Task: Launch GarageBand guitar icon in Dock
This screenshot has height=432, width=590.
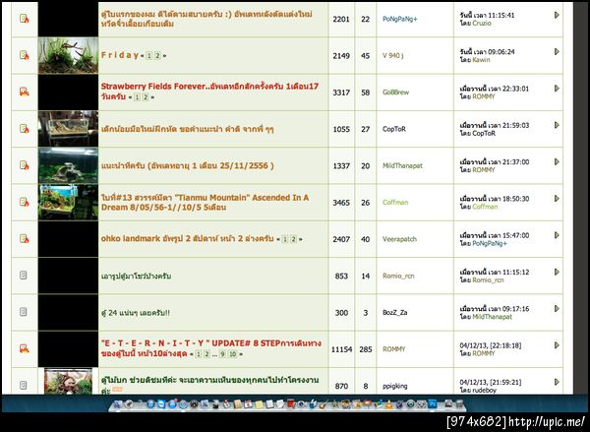Action: pos(323,404)
